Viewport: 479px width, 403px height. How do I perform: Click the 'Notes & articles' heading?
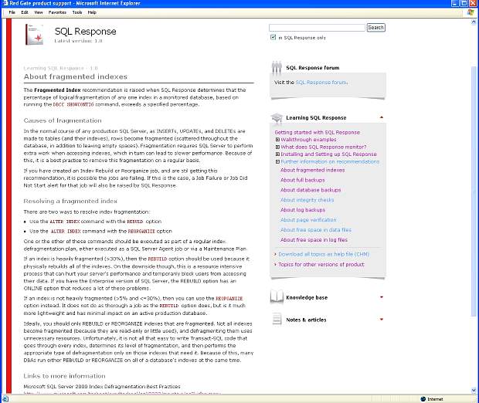306,320
